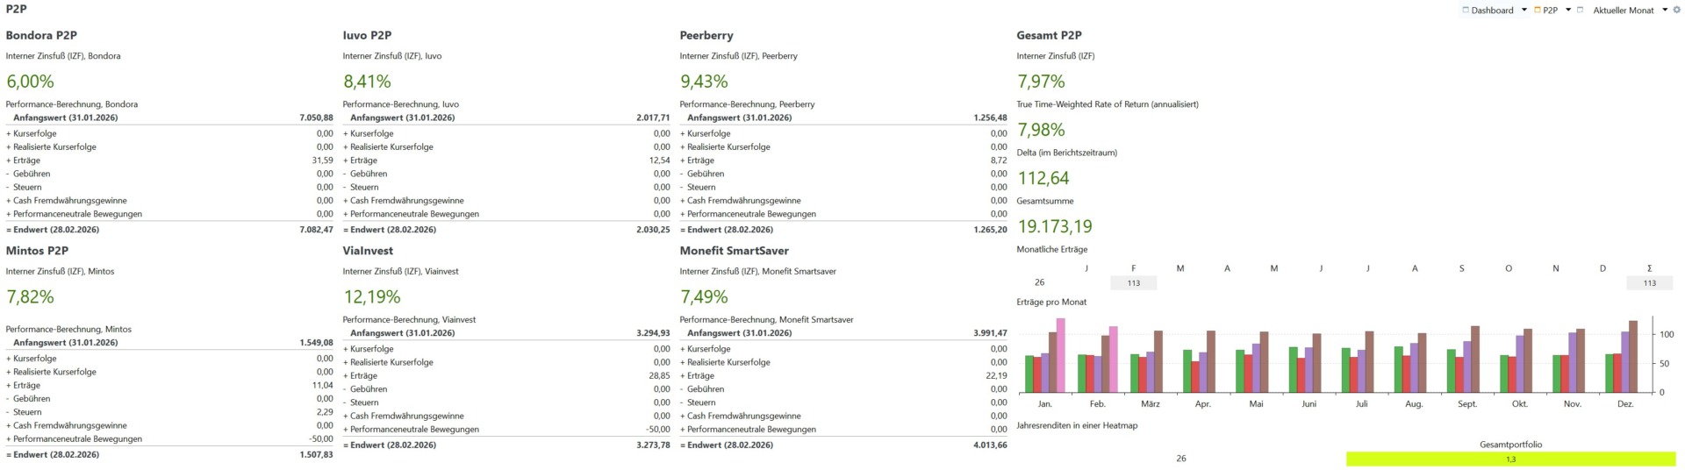Expand the Dashboard dropdown arrow

pos(1524,11)
